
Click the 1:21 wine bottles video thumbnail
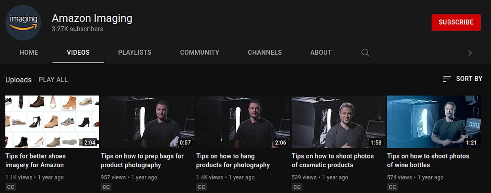(434, 122)
